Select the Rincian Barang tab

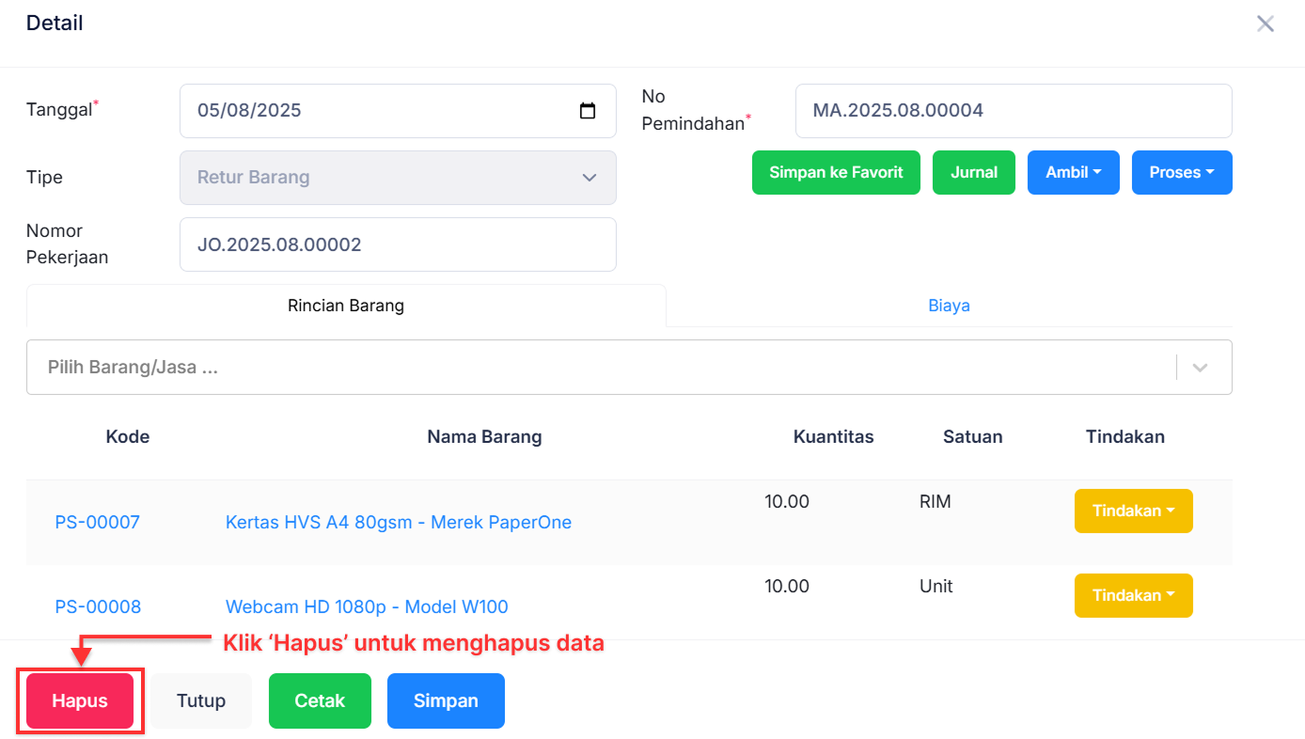point(346,306)
